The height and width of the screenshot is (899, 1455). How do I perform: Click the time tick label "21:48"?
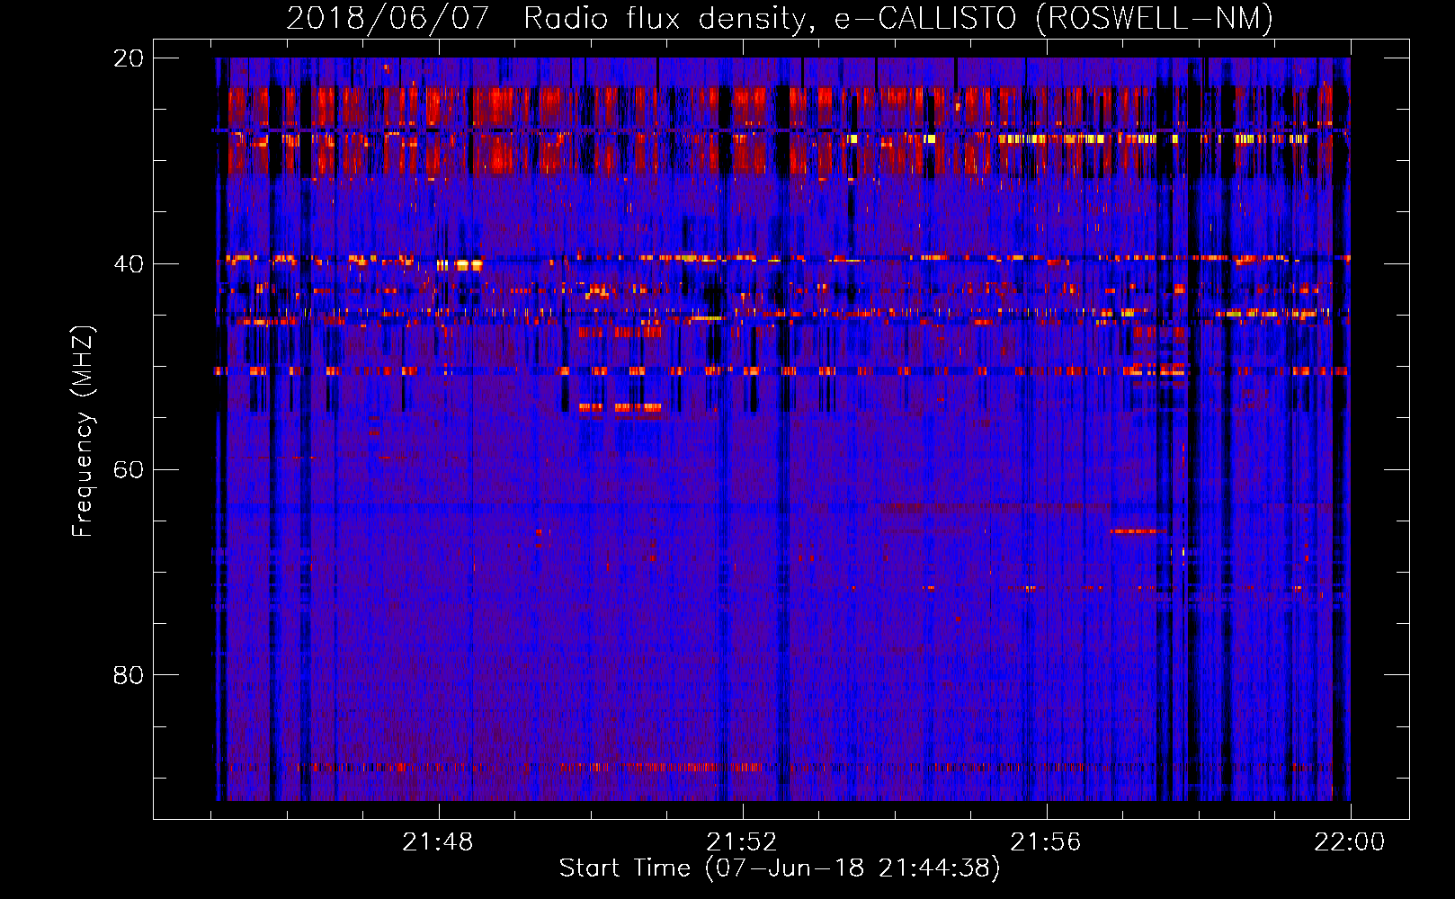click(438, 842)
